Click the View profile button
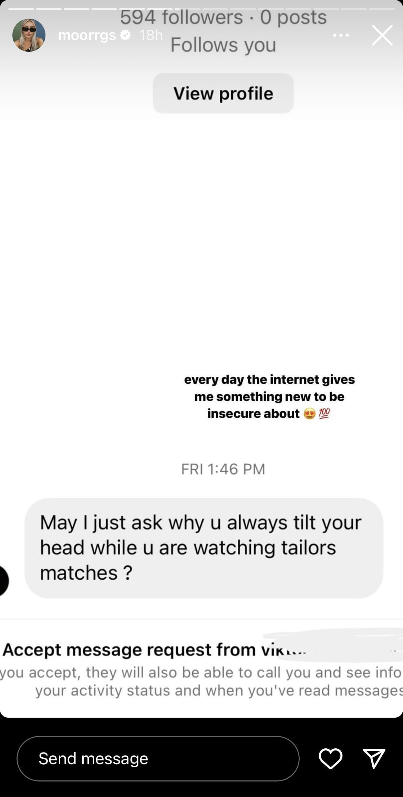Image resolution: width=403 pixels, height=797 pixels. click(x=223, y=93)
